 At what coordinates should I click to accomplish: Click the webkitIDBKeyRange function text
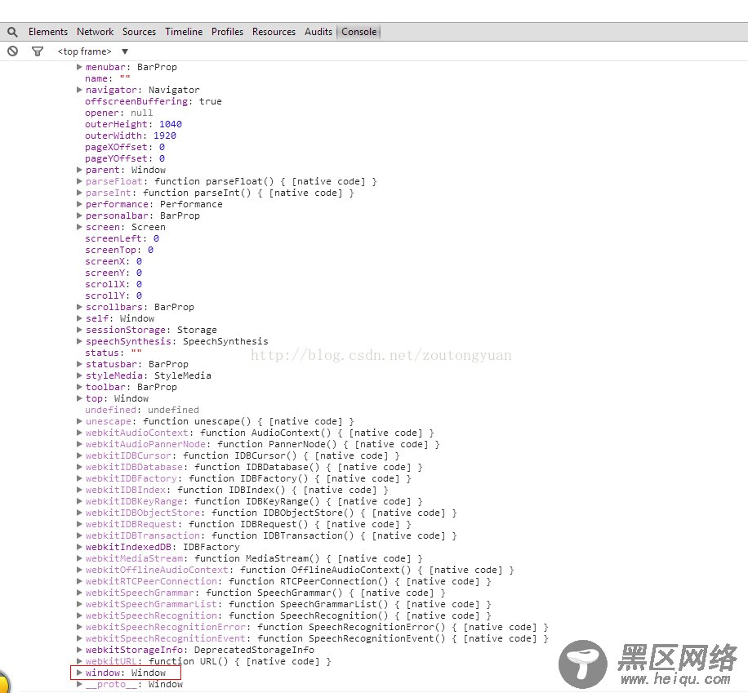pos(254,501)
